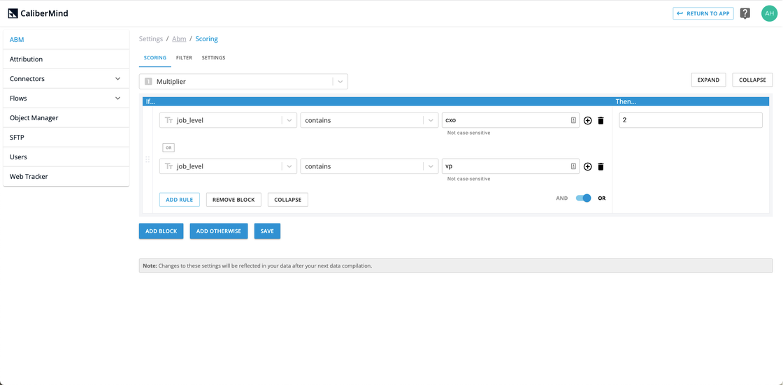Add a condition after the vp rule
This screenshot has height=385, width=783.
click(x=588, y=166)
